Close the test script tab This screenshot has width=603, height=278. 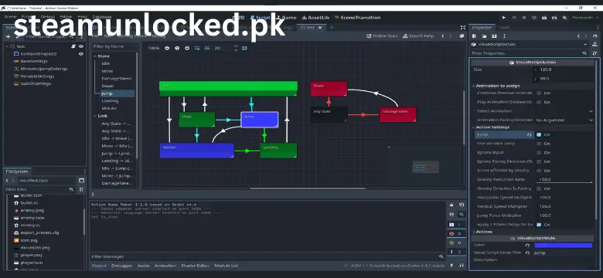321,28
